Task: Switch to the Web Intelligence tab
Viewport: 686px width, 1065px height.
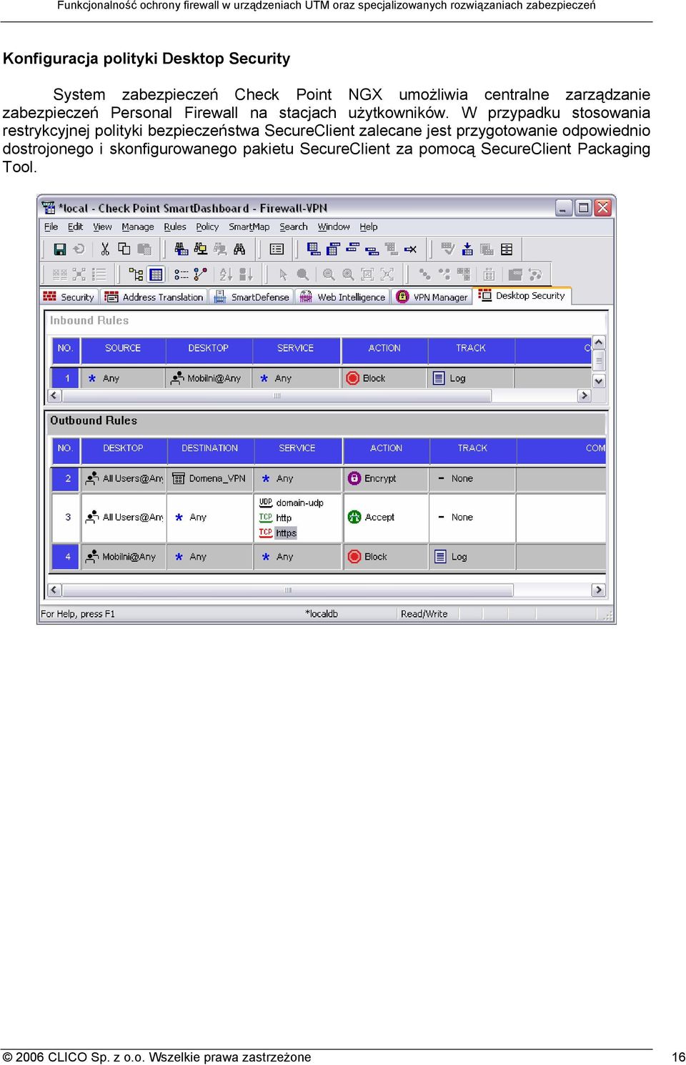Action: [343, 297]
